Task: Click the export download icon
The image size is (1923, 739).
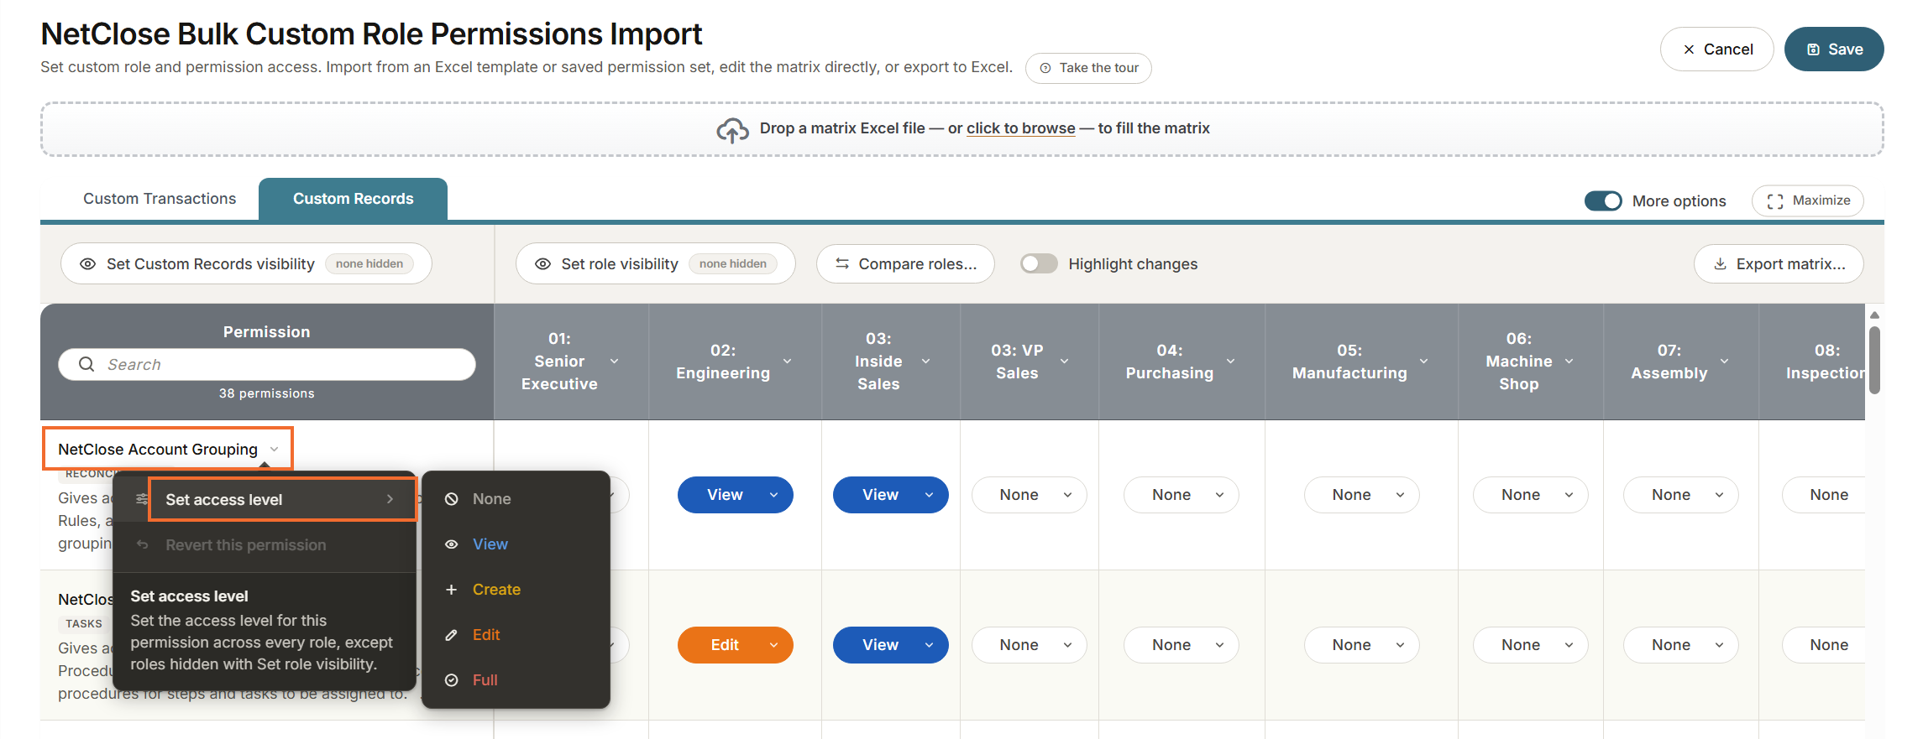Action: (x=1721, y=264)
